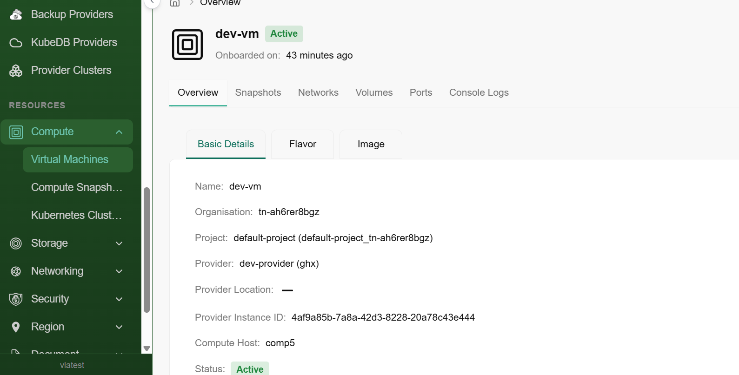
Task: Expand the Security menu chevron
Action: pyautogui.click(x=119, y=299)
